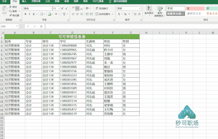Click the Copy button

click(x=13, y=11)
